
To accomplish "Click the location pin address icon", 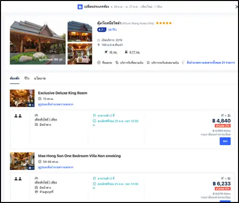I will point(99,45).
